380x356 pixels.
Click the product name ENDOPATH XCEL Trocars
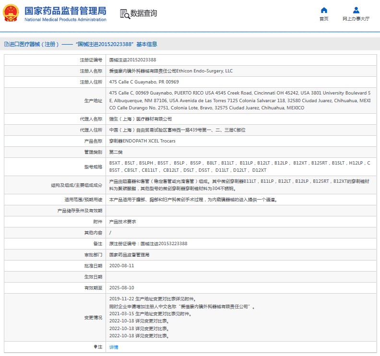point(142,141)
